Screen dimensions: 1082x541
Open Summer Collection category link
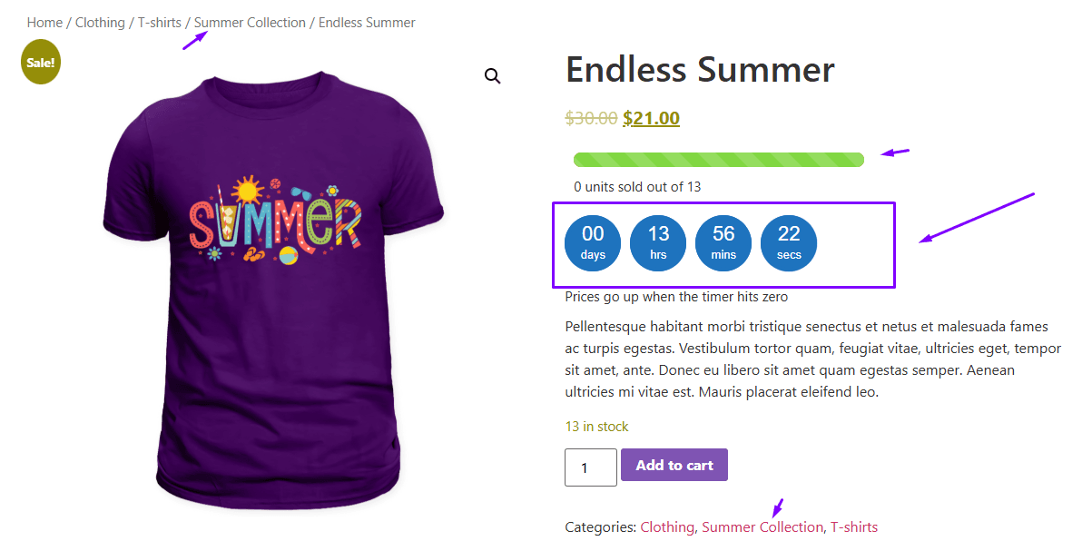762,526
